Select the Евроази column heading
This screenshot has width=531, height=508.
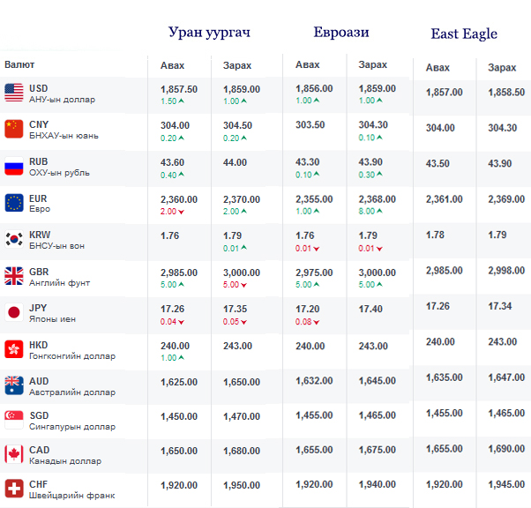click(x=341, y=33)
